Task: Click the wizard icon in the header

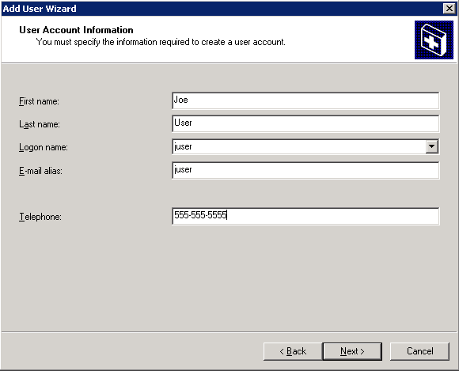Action: click(434, 40)
